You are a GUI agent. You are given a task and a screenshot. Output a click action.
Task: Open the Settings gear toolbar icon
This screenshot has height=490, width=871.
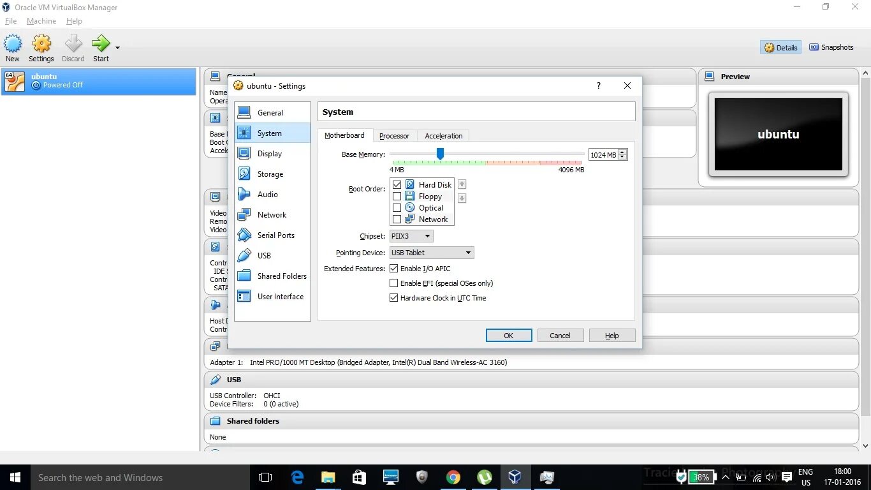41,44
